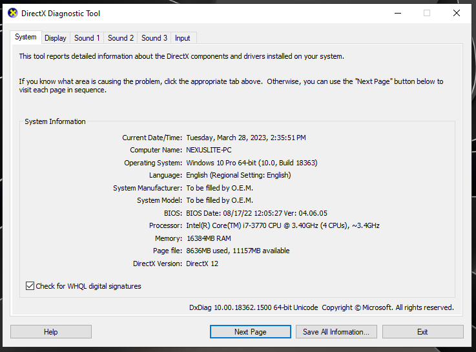Select the System tab
Viewport: 476px width, 352px height.
(x=26, y=37)
